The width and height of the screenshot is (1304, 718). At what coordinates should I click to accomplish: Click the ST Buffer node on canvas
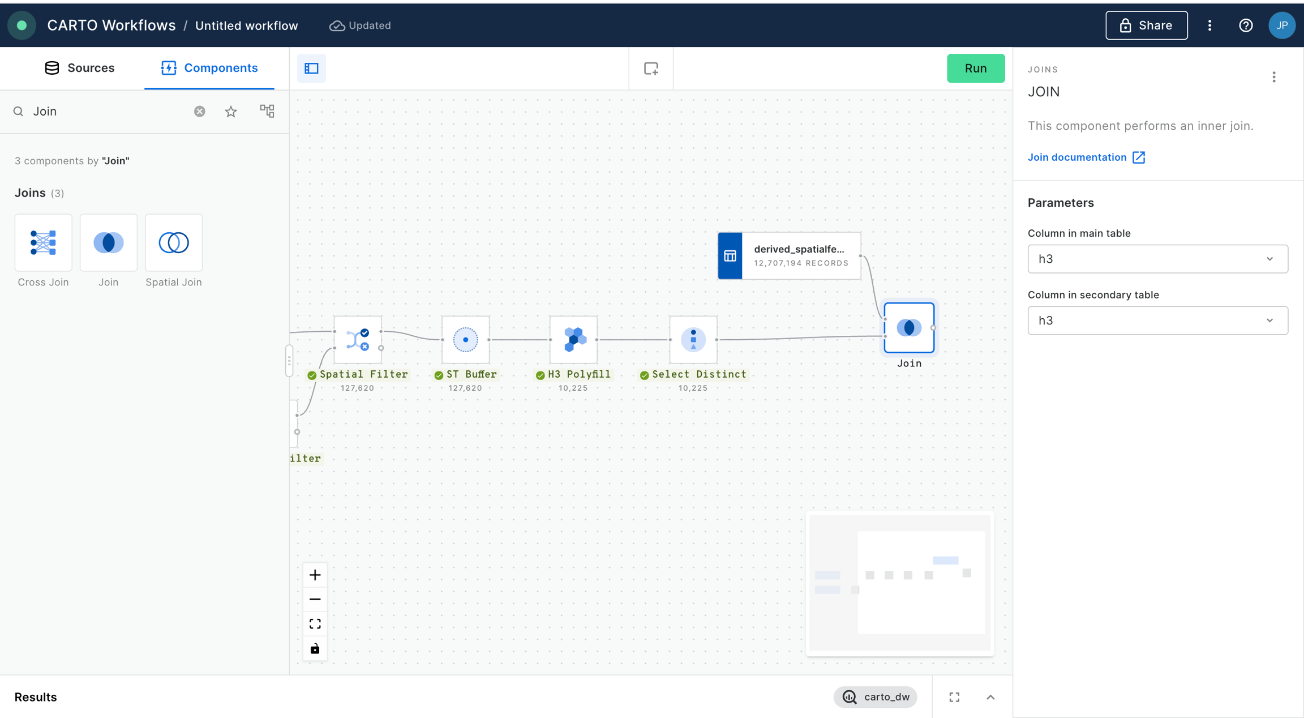(x=465, y=340)
